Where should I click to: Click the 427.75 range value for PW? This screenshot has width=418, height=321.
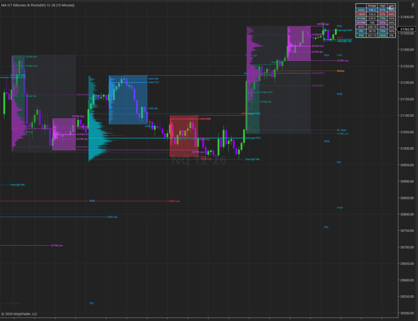(x=372, y=35)
